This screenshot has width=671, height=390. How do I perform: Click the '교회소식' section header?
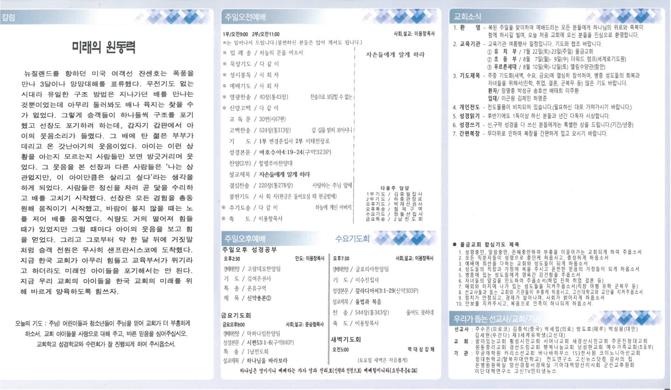[x=468, y=17]
